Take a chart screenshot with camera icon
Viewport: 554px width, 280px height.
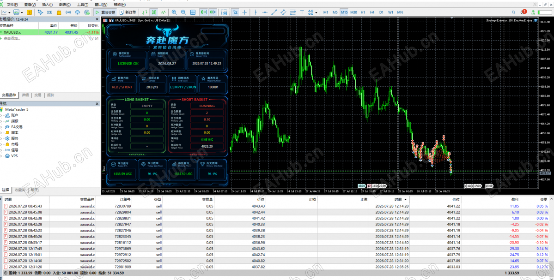[x=225, y=12]
